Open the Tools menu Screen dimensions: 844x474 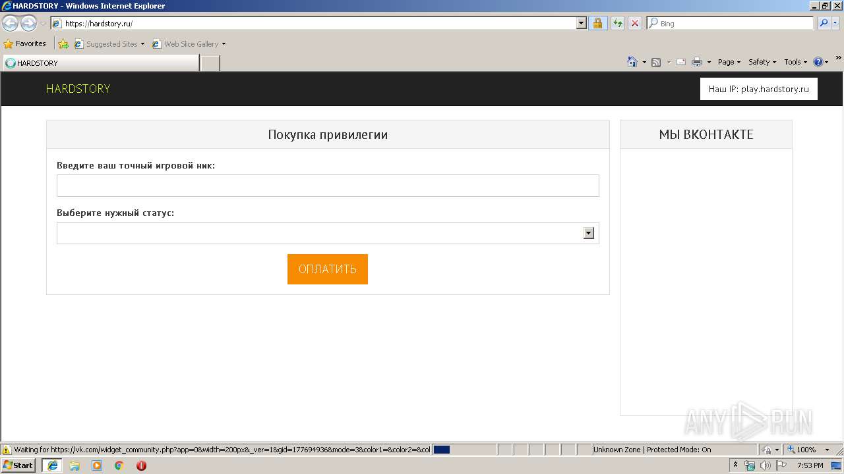tap(795, 62)
